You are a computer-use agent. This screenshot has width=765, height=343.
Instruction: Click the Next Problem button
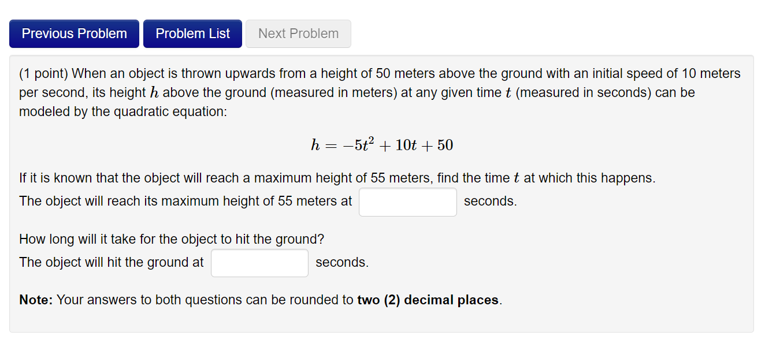[x=298, y=33]
